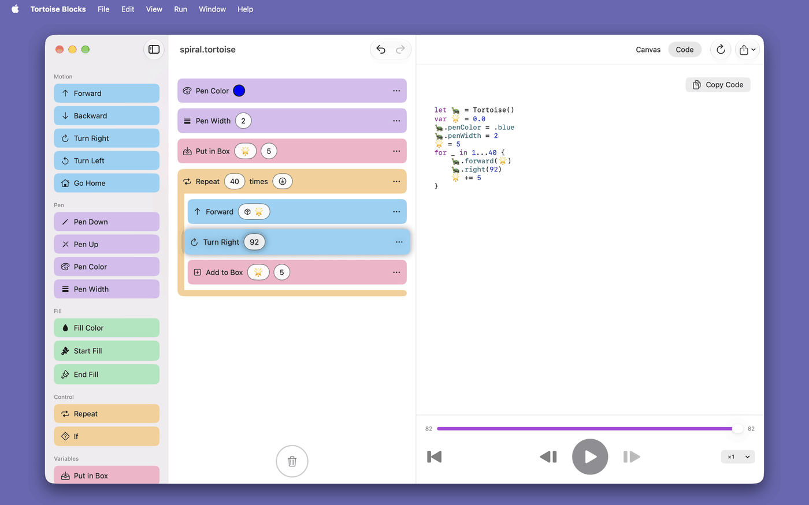Pick the Fill Color palette block
809x505 pixels.
tap(106, 328)
